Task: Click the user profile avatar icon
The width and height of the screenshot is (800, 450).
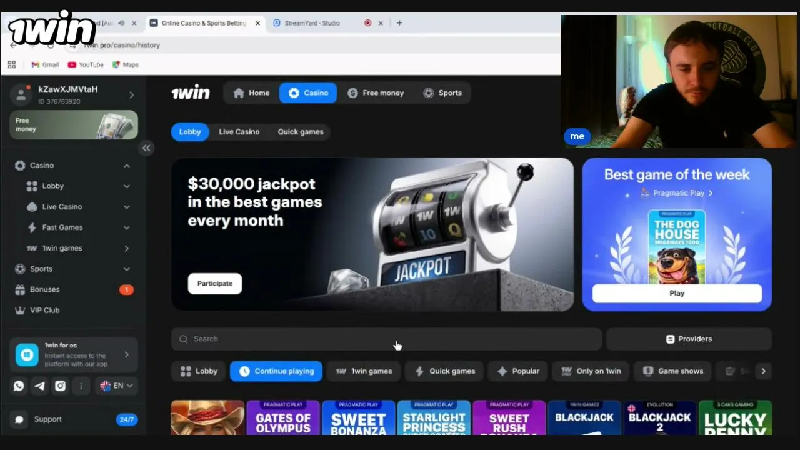Action: [x=22, y=94]
